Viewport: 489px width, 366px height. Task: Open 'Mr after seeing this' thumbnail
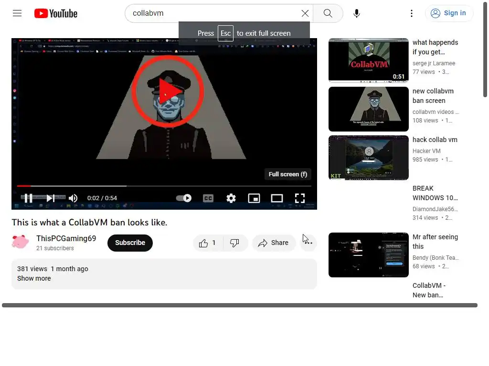pos(368,254)
